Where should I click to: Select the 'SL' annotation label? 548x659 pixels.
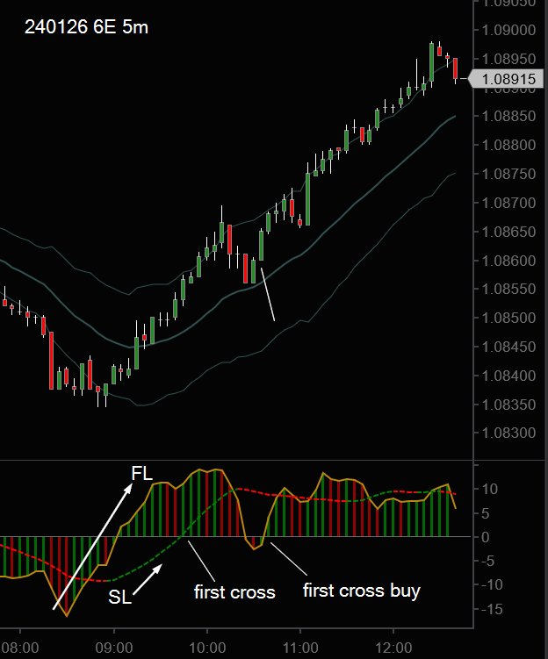119,597
